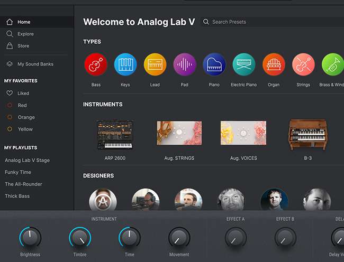The image size is (344, 262).
Task: Click the Effect B knob
Action: coord(285,238)
